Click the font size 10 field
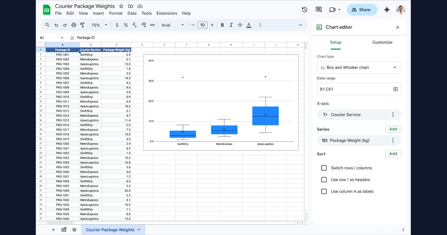This screenshot has width=447, height=235. 202,25
